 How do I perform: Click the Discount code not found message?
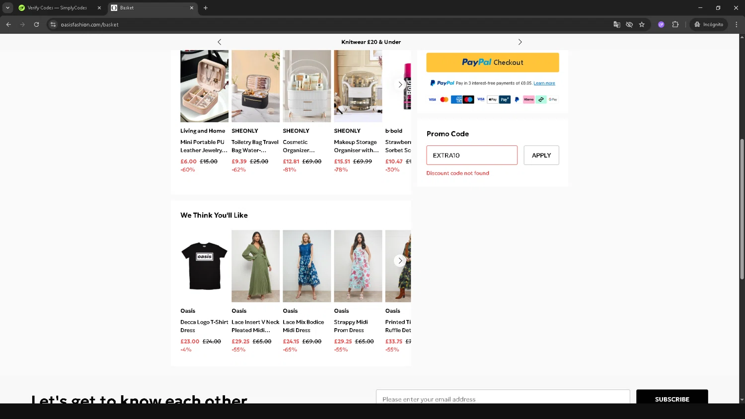[457, 173]
